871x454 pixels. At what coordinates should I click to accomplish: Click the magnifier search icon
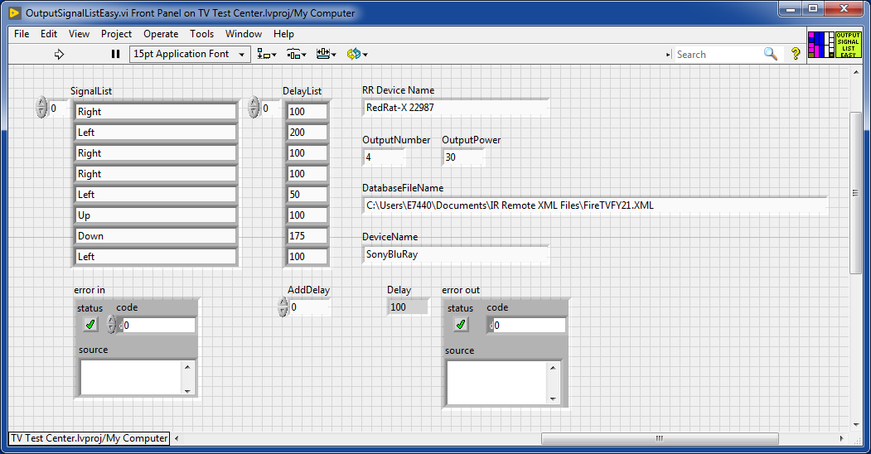point(771,54)
